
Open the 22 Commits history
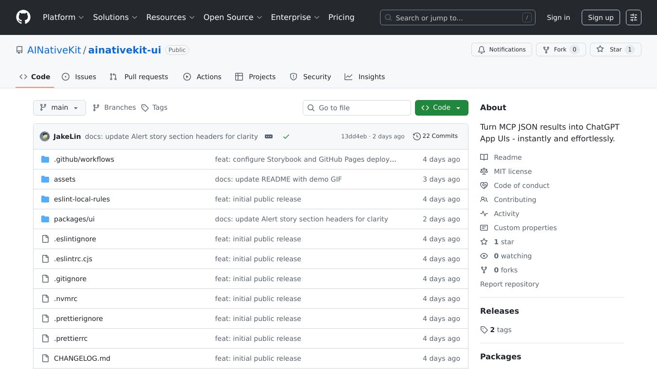click(435, 136)
